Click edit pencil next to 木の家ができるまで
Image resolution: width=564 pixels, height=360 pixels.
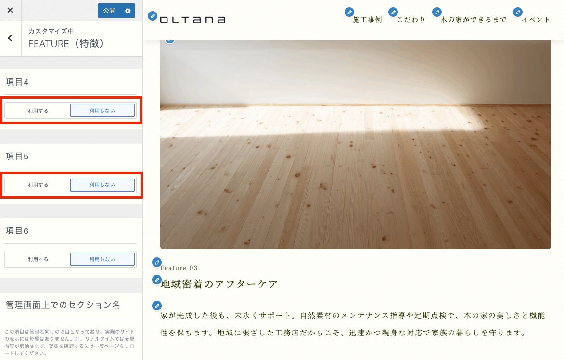pos(437,12)
